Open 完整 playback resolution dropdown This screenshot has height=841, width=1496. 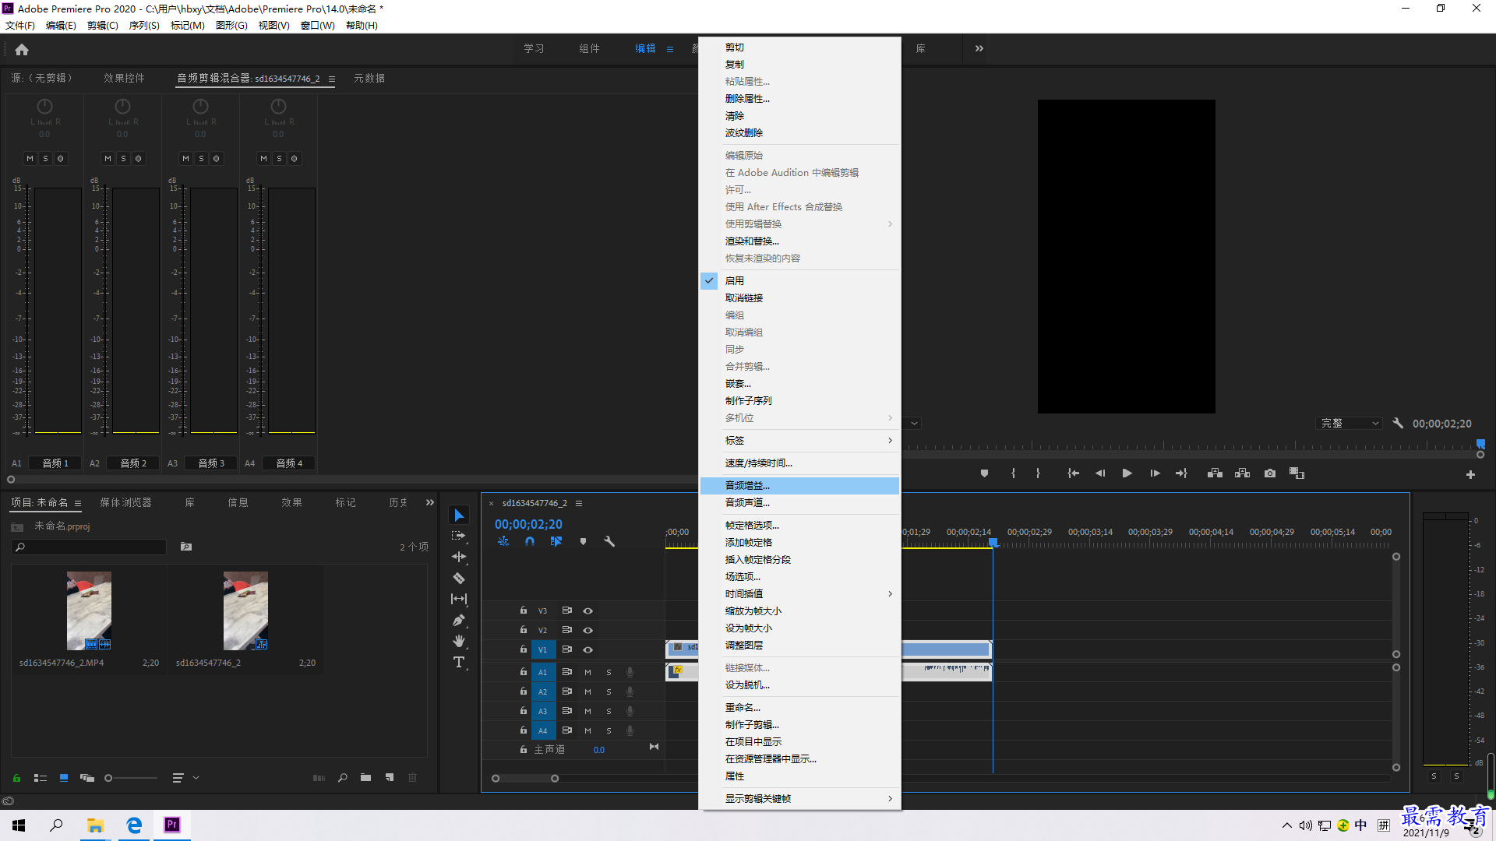tap(1350, 423)
